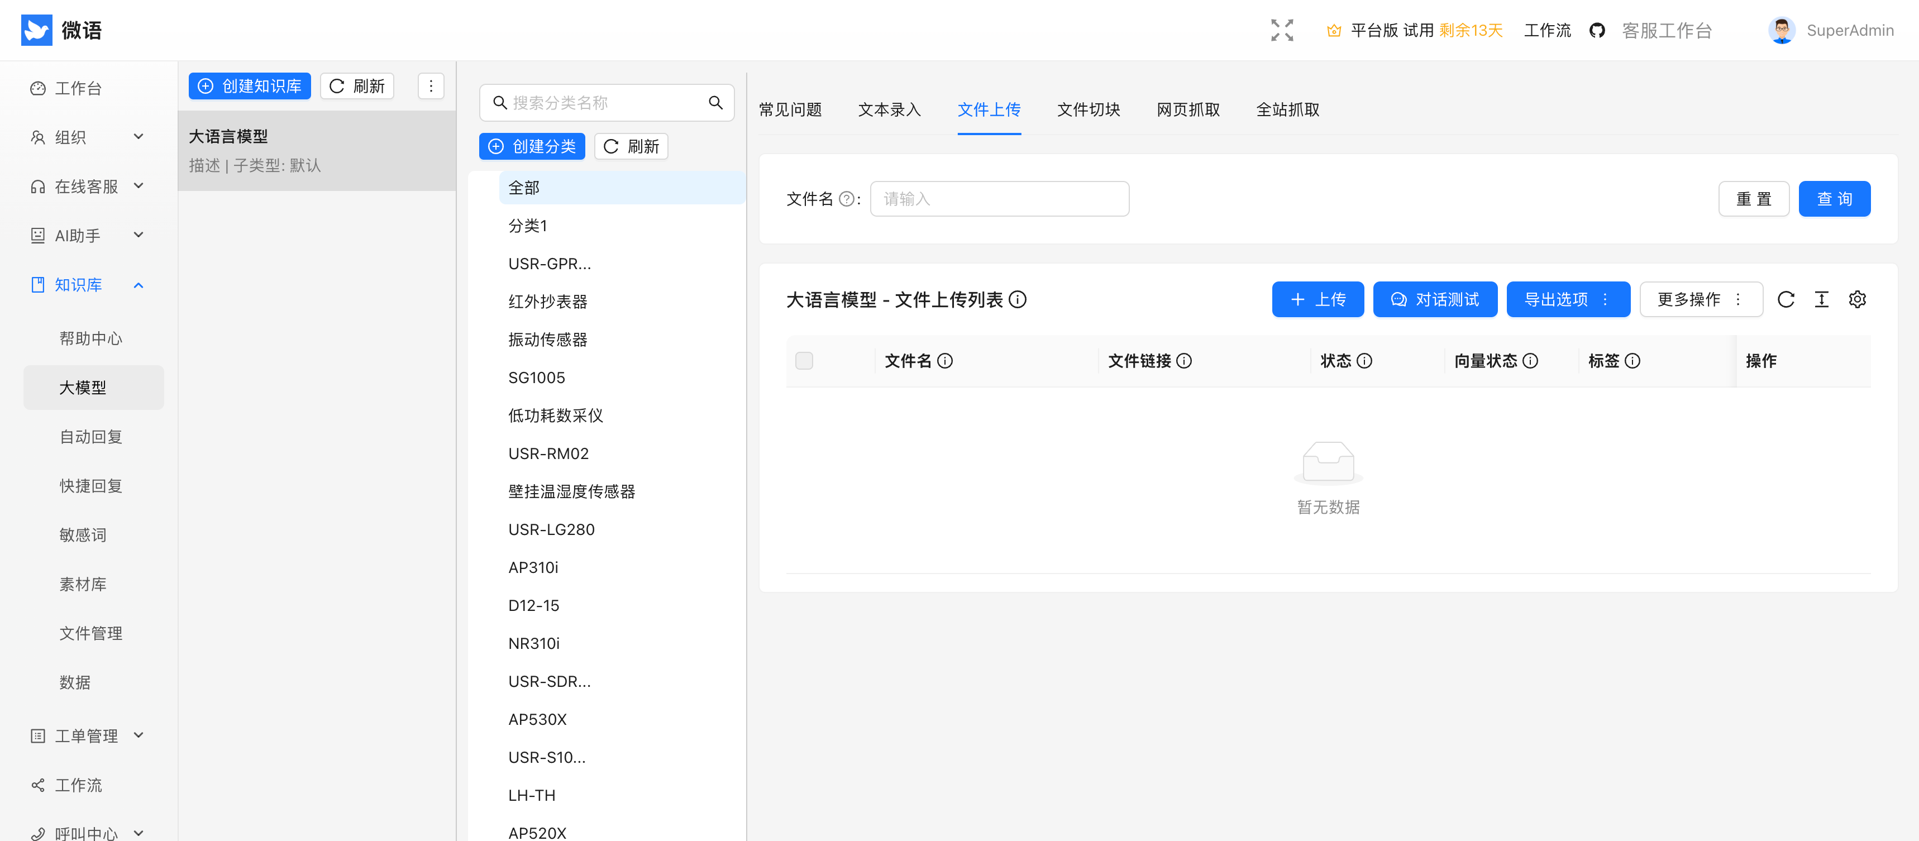Switch to the 常见问题 tab
Viewport: 1919px width, 841px height.
pos(790,109)
